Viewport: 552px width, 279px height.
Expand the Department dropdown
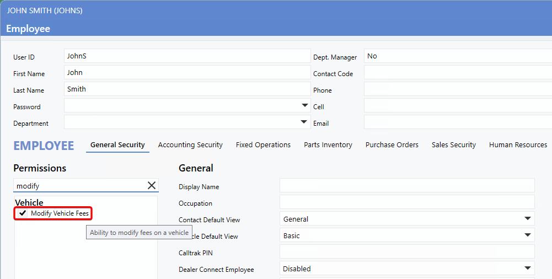305,122
